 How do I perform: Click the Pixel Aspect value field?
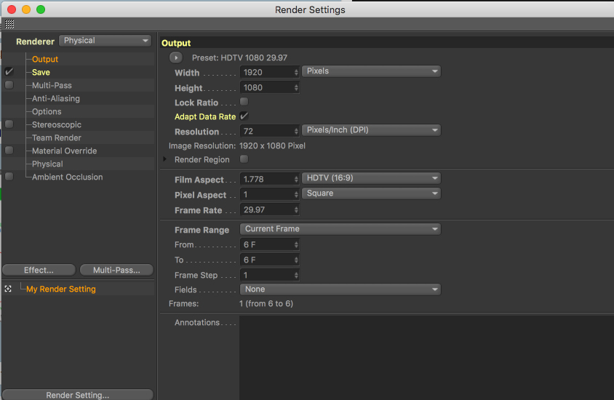[x=269, y=194]
